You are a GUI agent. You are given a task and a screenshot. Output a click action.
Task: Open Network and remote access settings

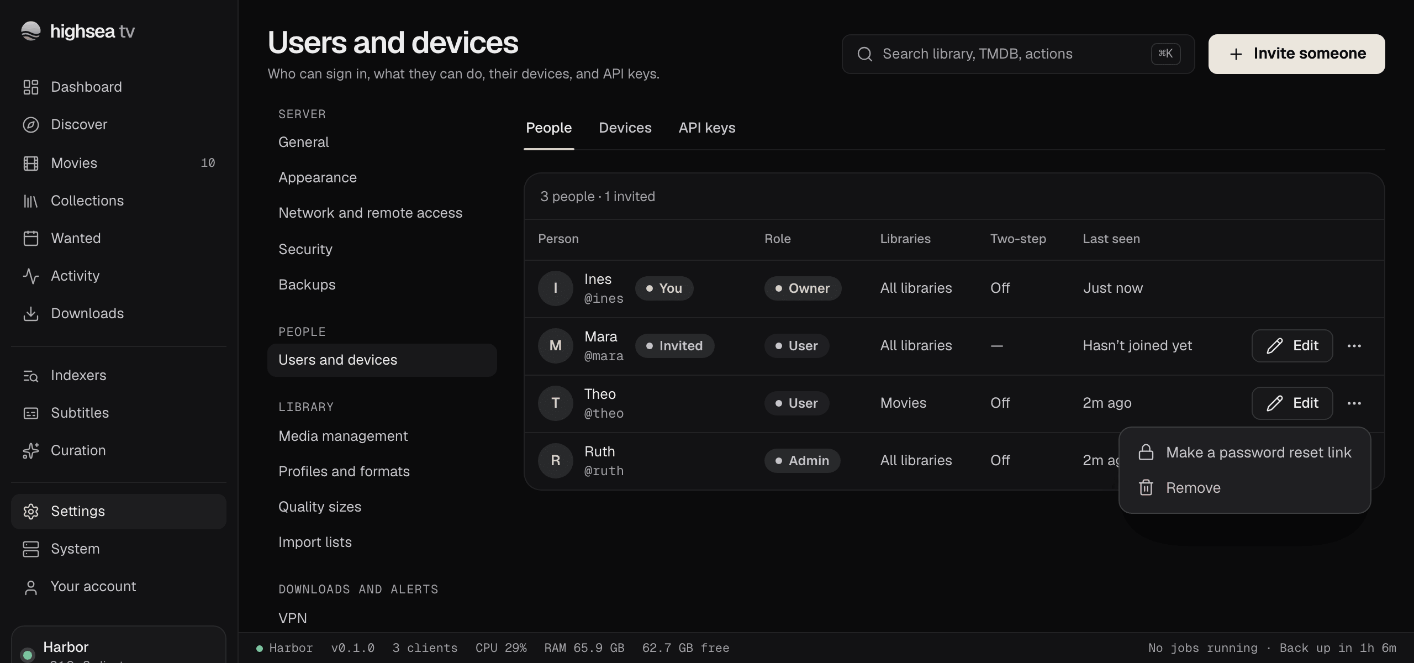(382, 213)
